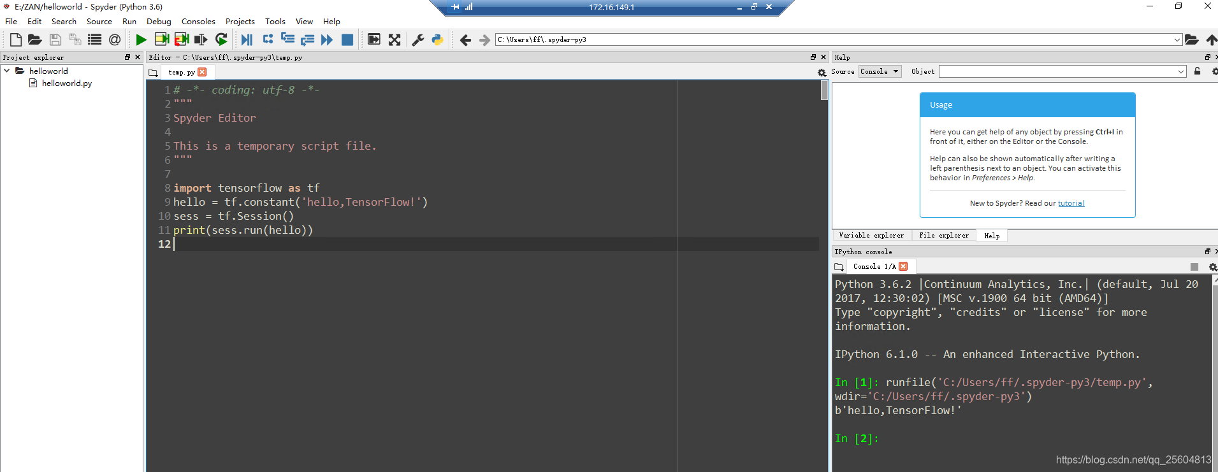The image size is (1218, 472).
Task: Save the current file
Action: [x=55, y=39]
